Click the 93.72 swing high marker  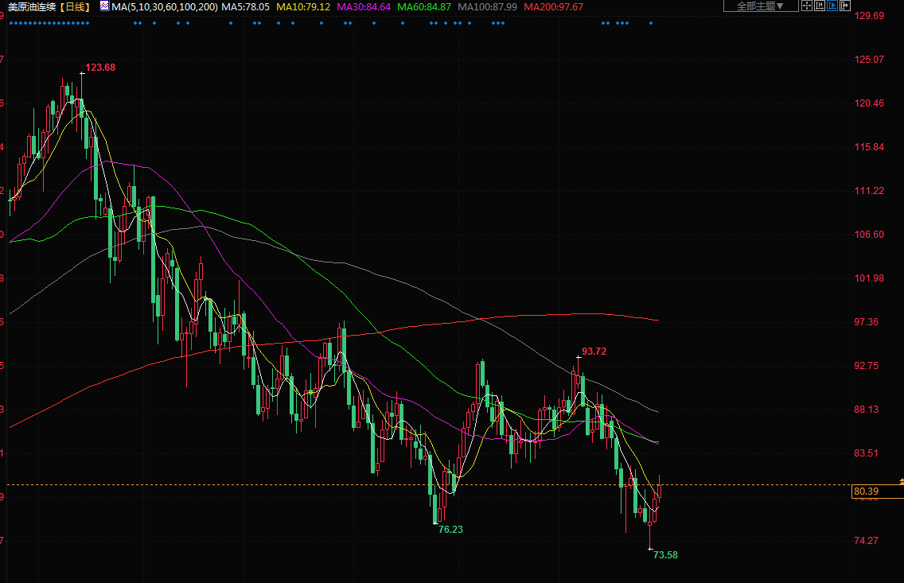pyautogui.click(x=594, y=351)
